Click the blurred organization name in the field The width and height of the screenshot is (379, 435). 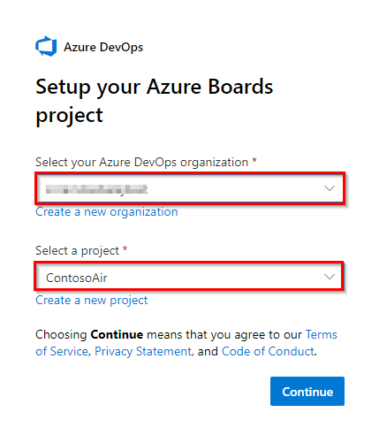[x=96, y=189]
